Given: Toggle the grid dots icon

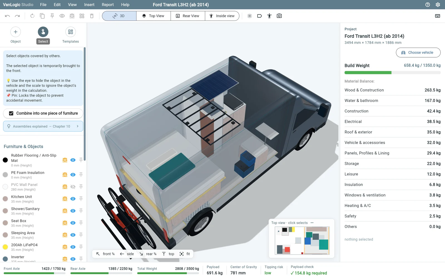Looking at the screenshot, I should coord(249,16).
